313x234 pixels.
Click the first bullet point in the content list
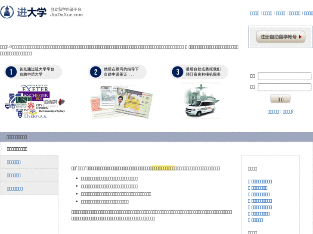tap(109, 179)
